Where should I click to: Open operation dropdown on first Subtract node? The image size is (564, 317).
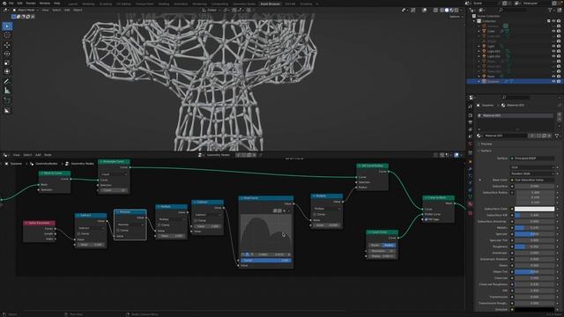point(91,228)
